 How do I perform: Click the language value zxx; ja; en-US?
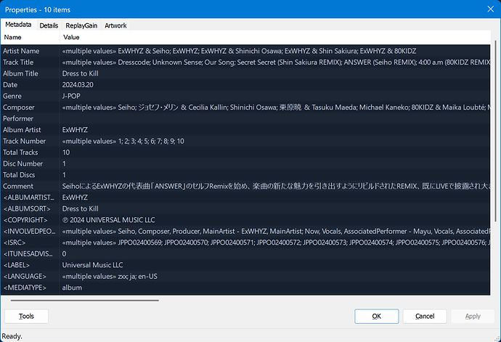click(110, 276)
